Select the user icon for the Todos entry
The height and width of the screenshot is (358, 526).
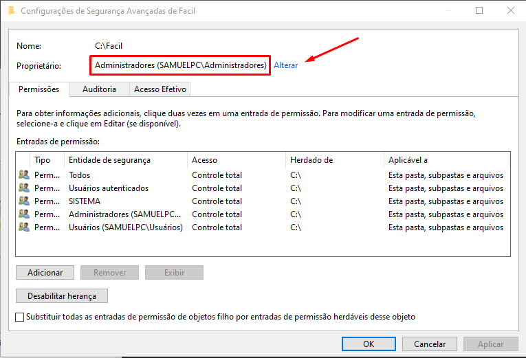pyautogui.click(x=24, y=175)
